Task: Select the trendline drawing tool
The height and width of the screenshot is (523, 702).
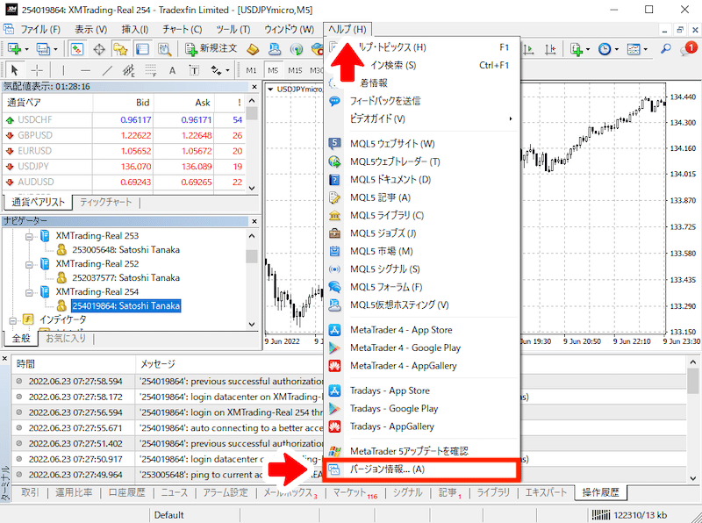Action: click(107, 70)
